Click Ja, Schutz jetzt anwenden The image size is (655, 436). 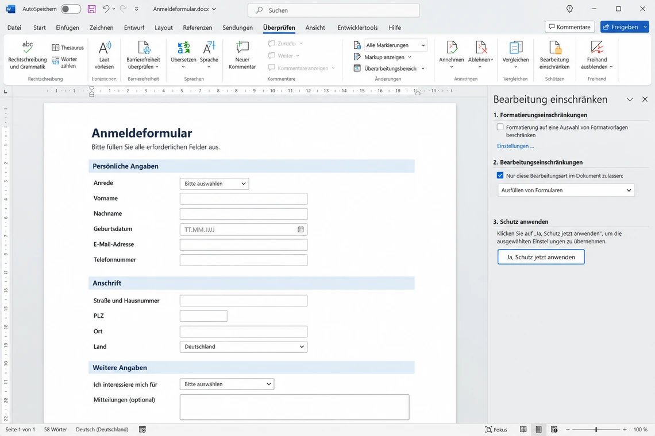(x=541, y=257)
